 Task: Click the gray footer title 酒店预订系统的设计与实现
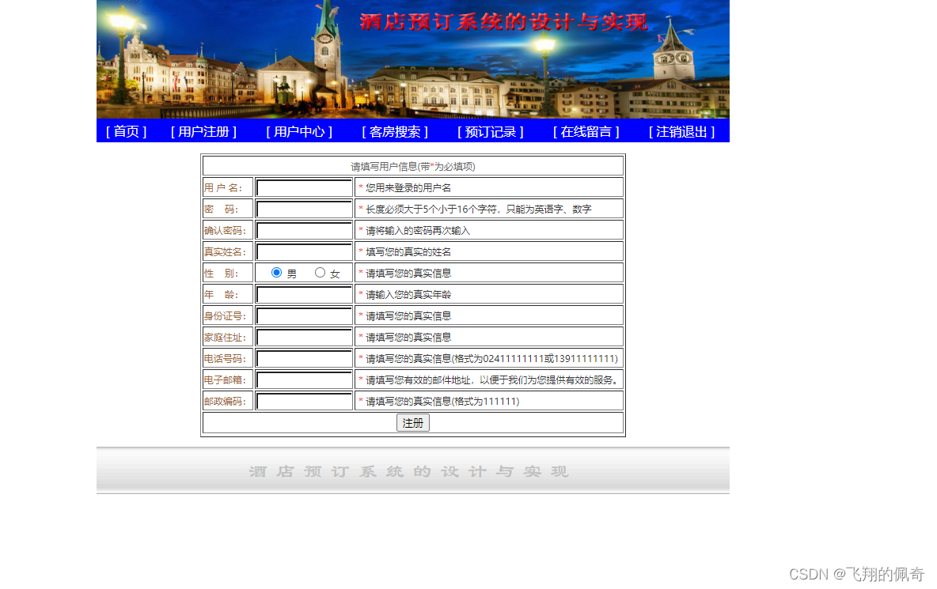(x=408, y=471)
